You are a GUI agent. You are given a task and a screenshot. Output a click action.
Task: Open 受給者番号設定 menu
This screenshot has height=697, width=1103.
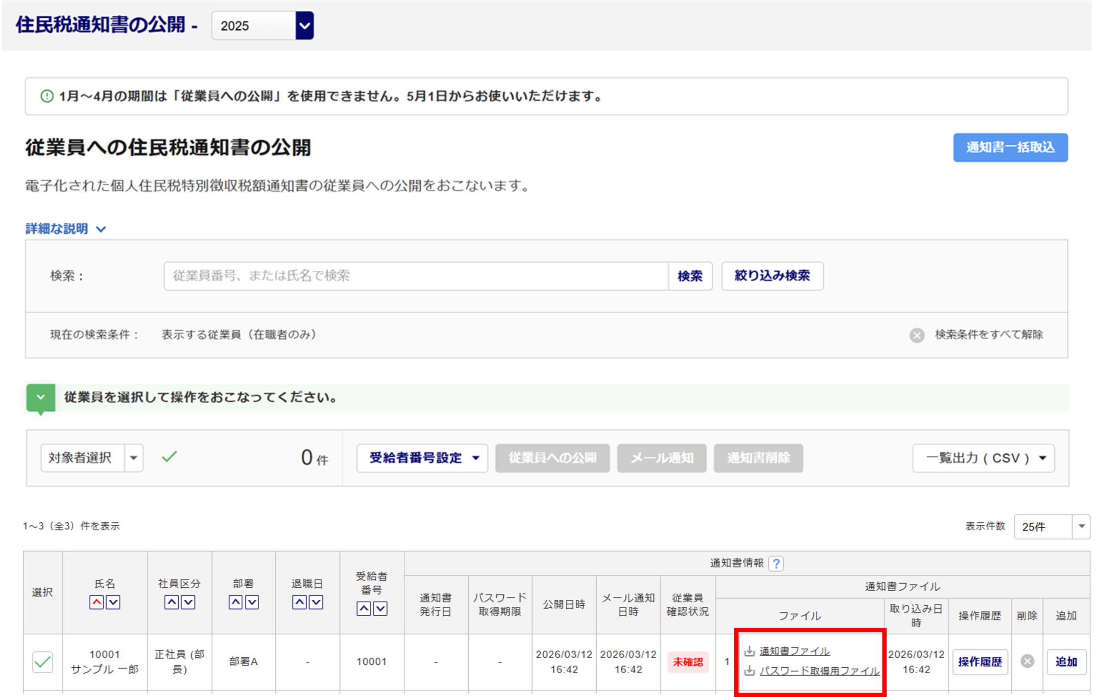pyautogui.click(x=422, y=458)
